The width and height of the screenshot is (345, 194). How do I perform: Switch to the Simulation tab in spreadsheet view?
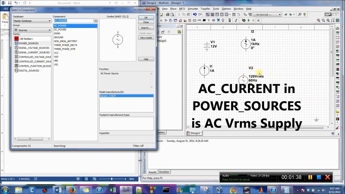(x=164, y=172)
